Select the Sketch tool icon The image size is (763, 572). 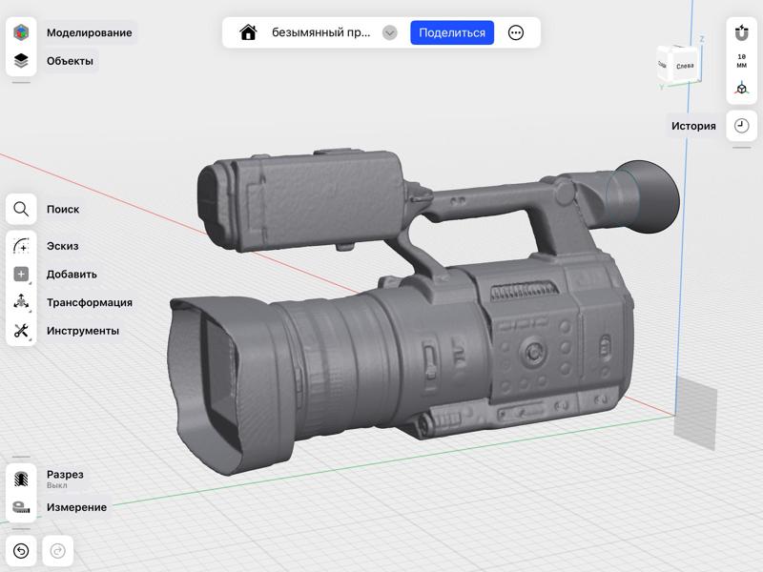[21, 246]
